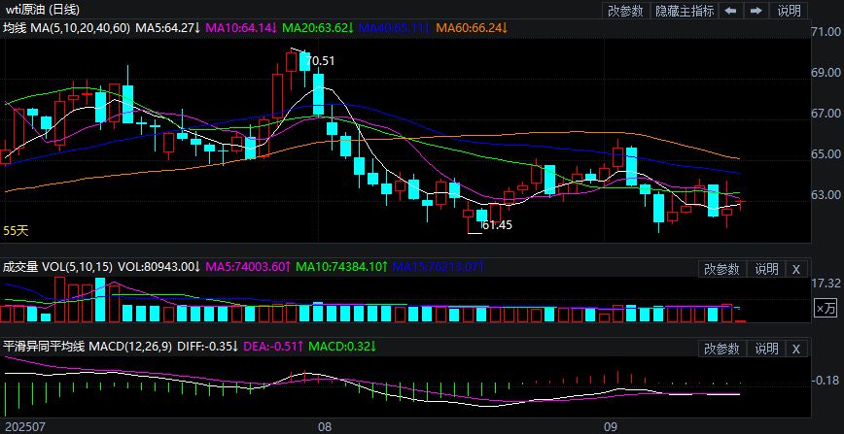Click the 67.00 price axis label
The height and width of the screenshot is (434, 844).
coord(826,114)
